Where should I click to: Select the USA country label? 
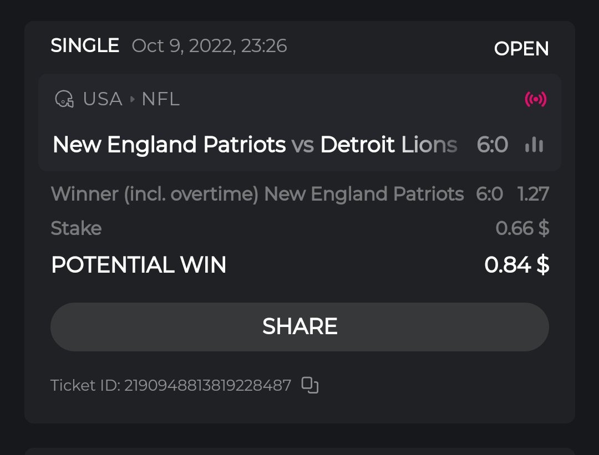click(103, 100)
